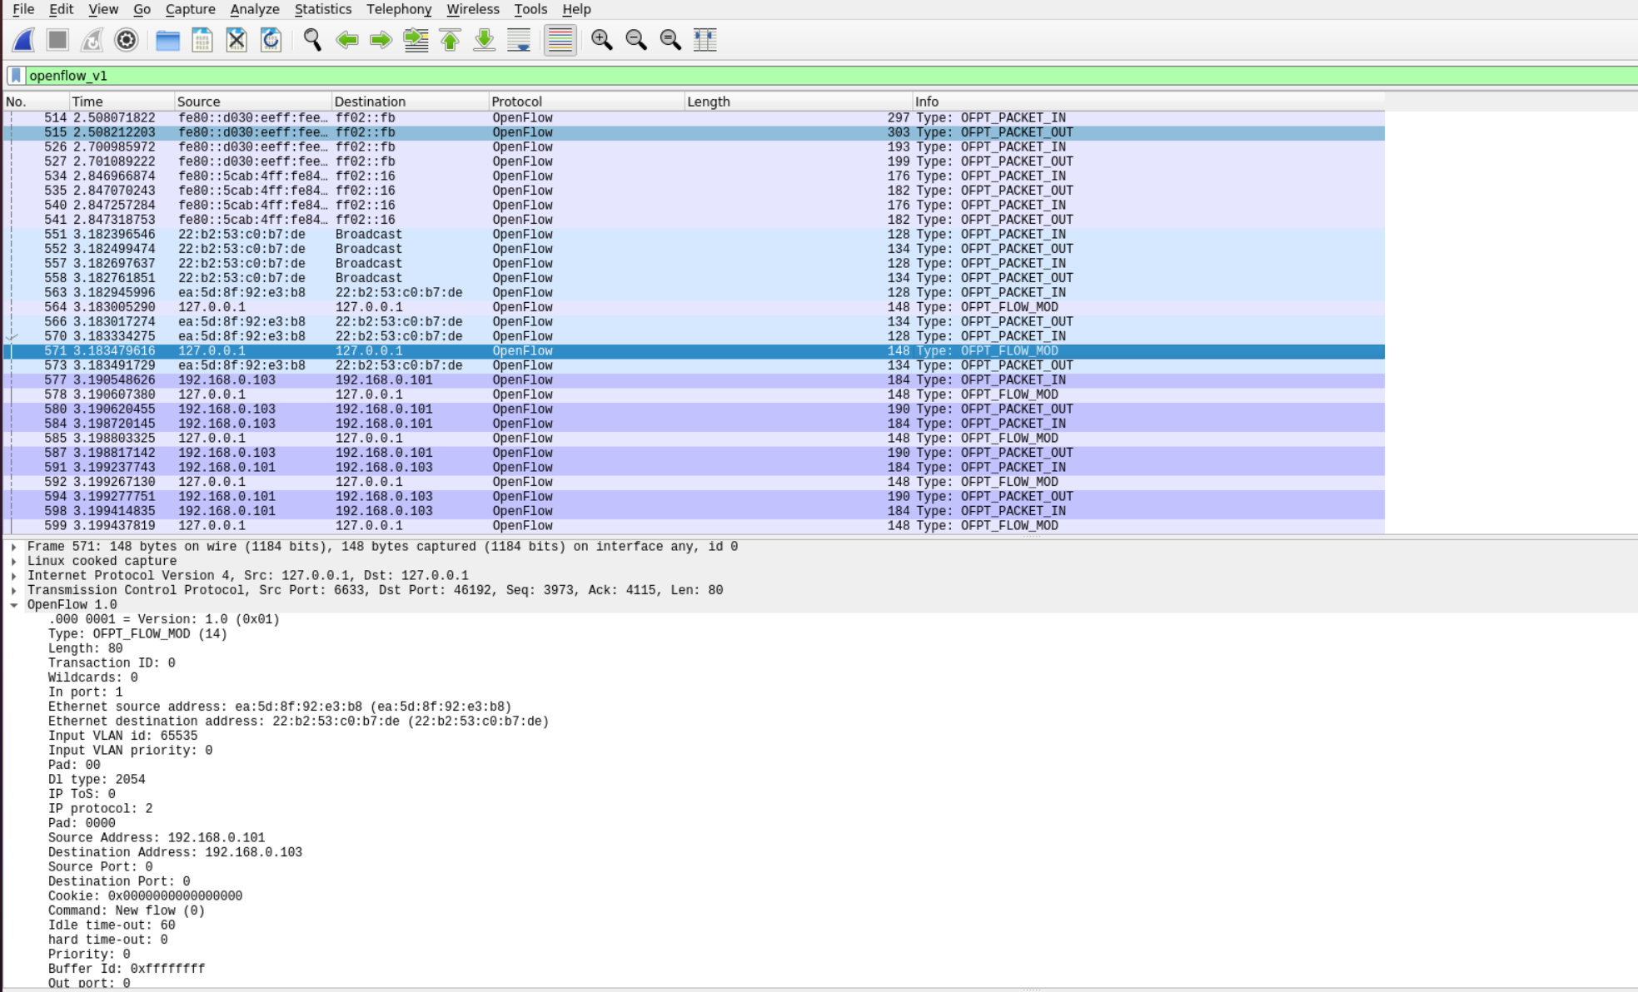Open the Statistics menu
Screen dimensions: 1638x992
point(322,9)
